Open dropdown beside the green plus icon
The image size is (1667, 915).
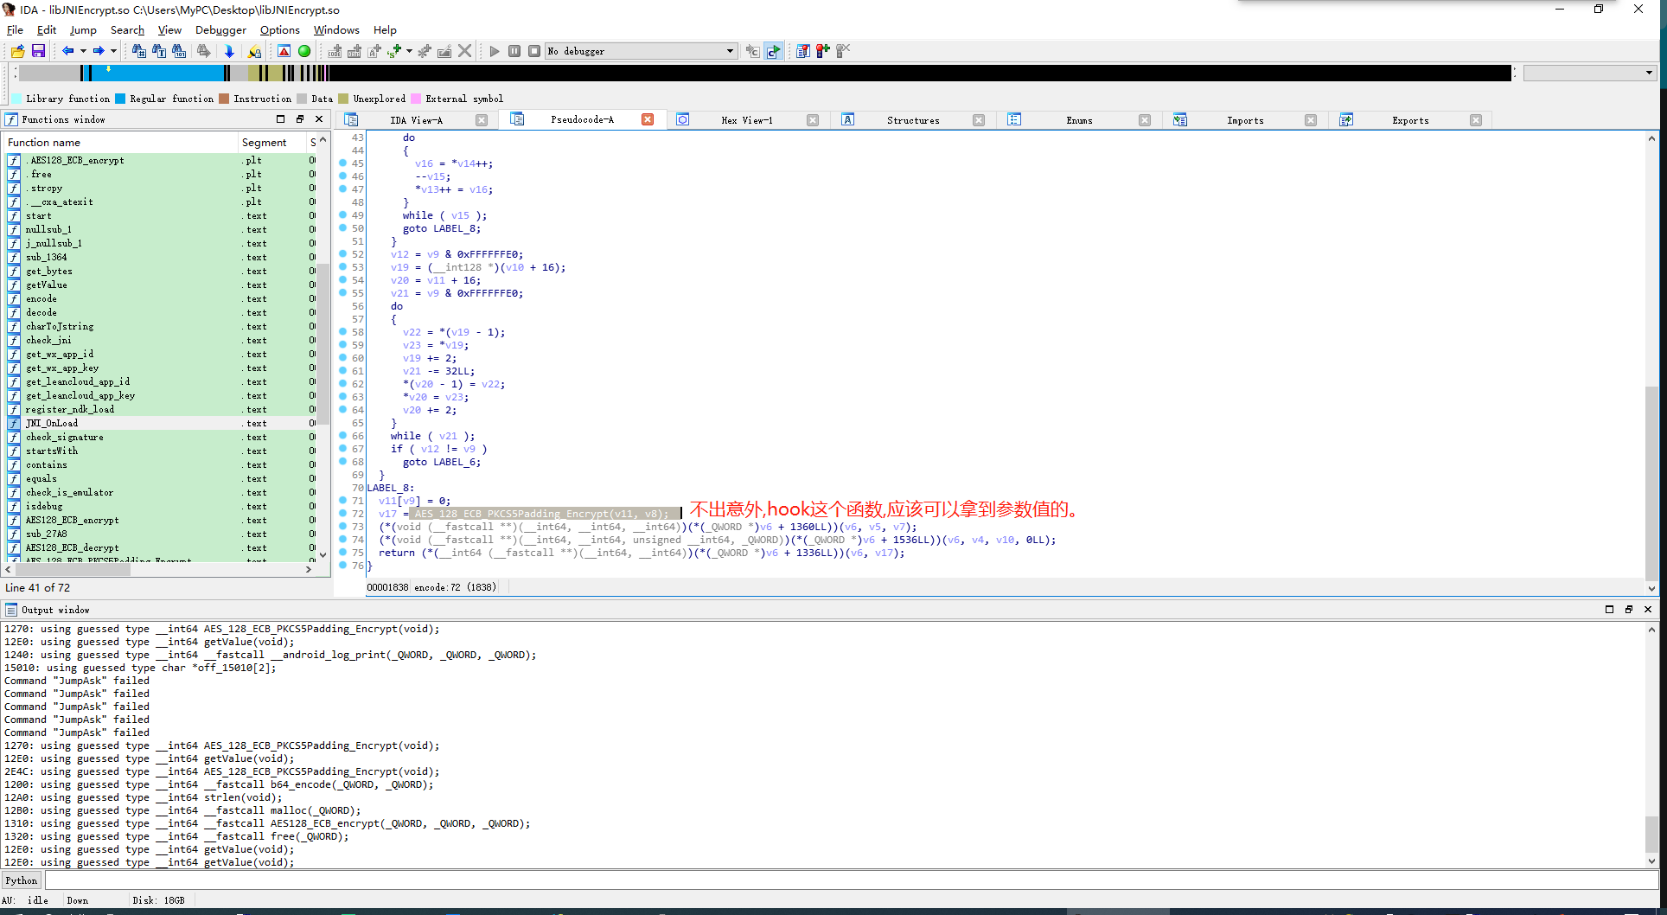(x=409, y=51)
